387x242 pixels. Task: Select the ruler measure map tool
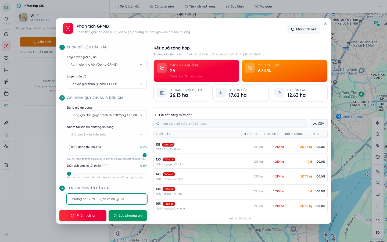click(x=378, y=172)
